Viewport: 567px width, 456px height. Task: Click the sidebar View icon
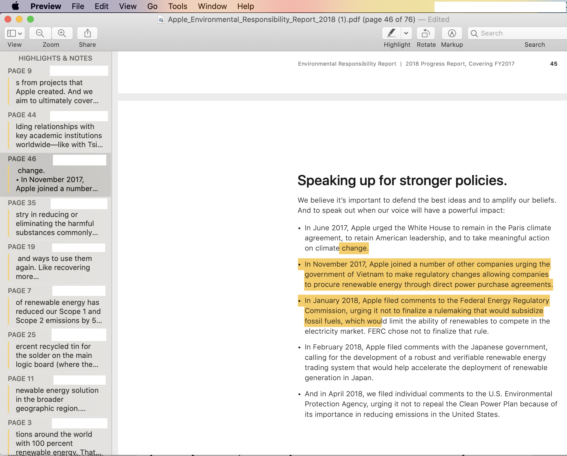pyautogui.click(x=12, y=33)
